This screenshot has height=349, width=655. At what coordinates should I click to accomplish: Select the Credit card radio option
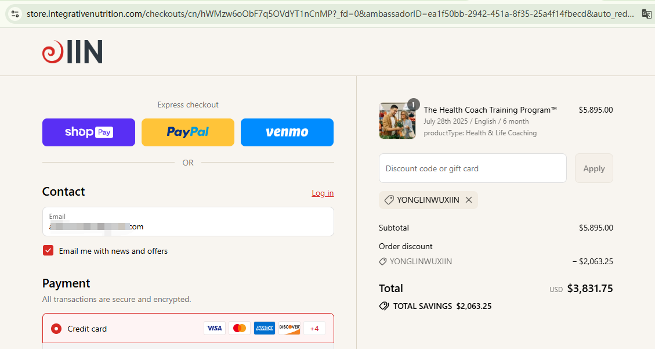[x=56, y=329]
